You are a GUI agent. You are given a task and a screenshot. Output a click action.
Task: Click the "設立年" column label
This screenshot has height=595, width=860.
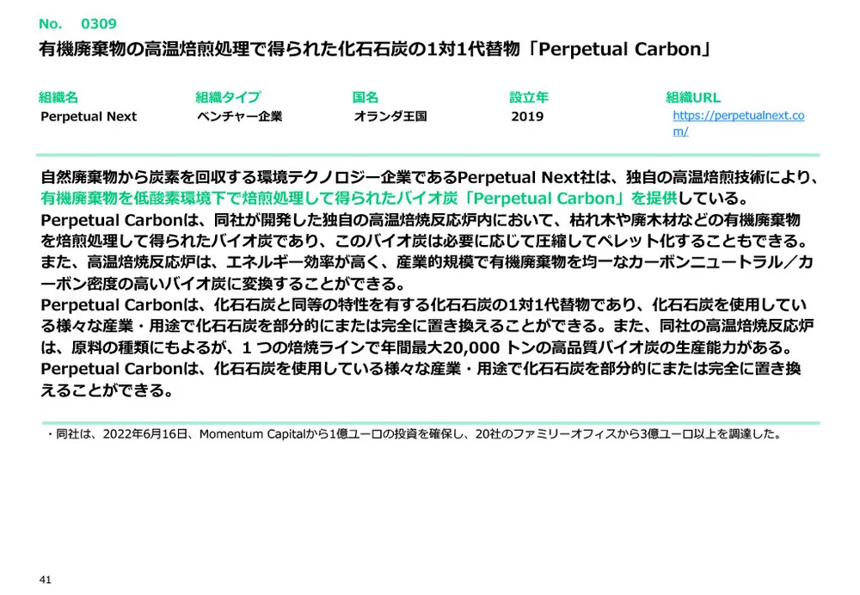[529, 98]
